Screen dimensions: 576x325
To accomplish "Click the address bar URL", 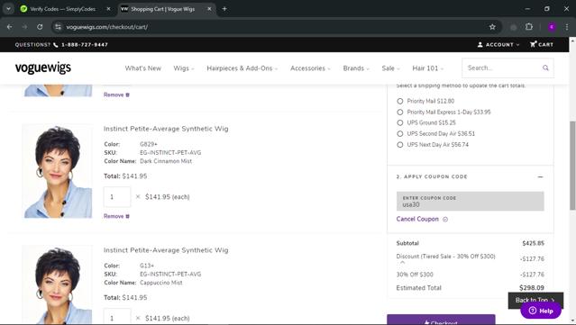I will (x=107, y=27).
